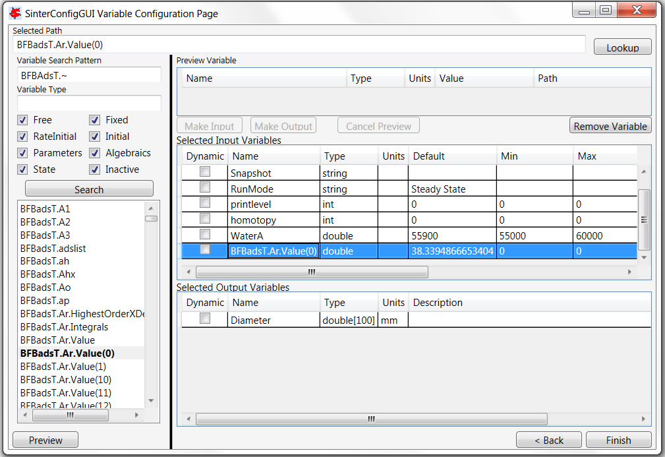
Task: Uncheck the Initial checkbox
Action: tap(94, 137)
